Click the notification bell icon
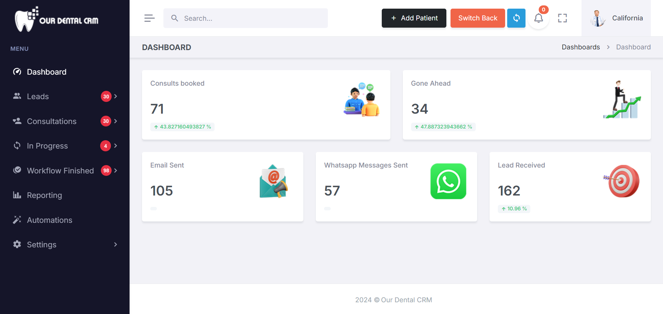 click(x=538, y=18)
